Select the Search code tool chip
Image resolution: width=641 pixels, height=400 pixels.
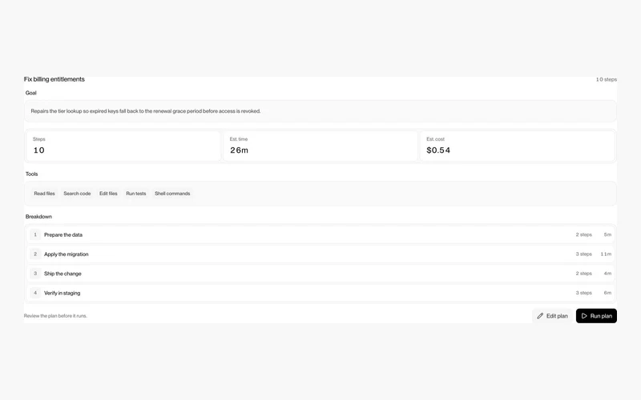77,194
